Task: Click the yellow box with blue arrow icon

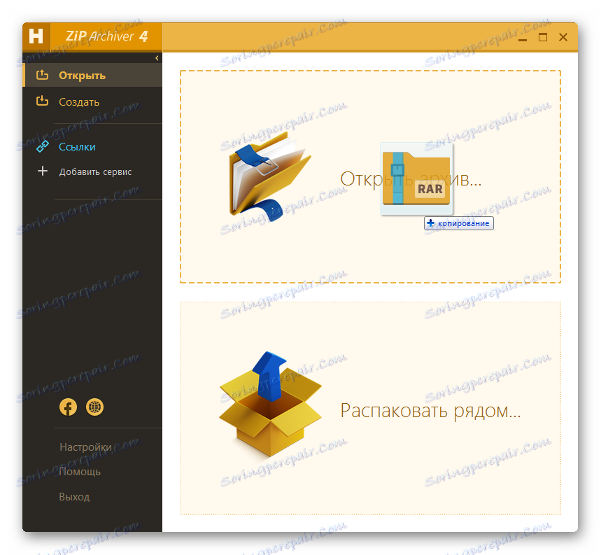Action: (271, 404)
